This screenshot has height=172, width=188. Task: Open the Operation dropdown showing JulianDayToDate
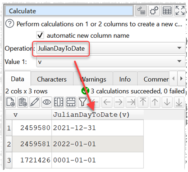(x=110, y=48)
